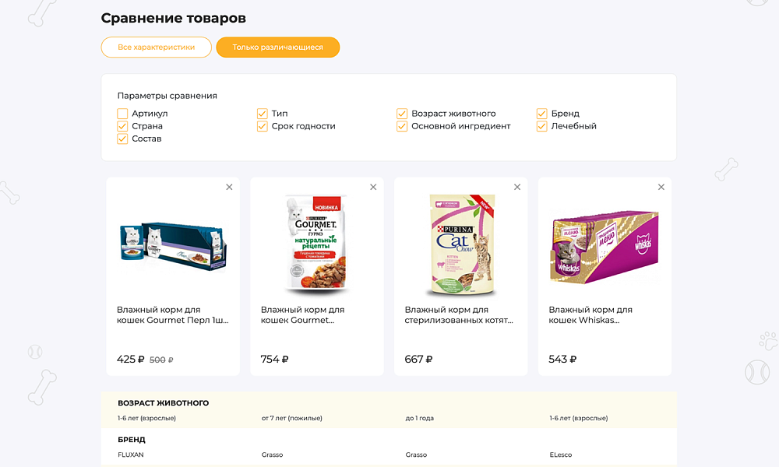This screenshot has width=779, height=467.
Task: Disable the Бренд comparison parameter
Action: [x=541, y=114]
